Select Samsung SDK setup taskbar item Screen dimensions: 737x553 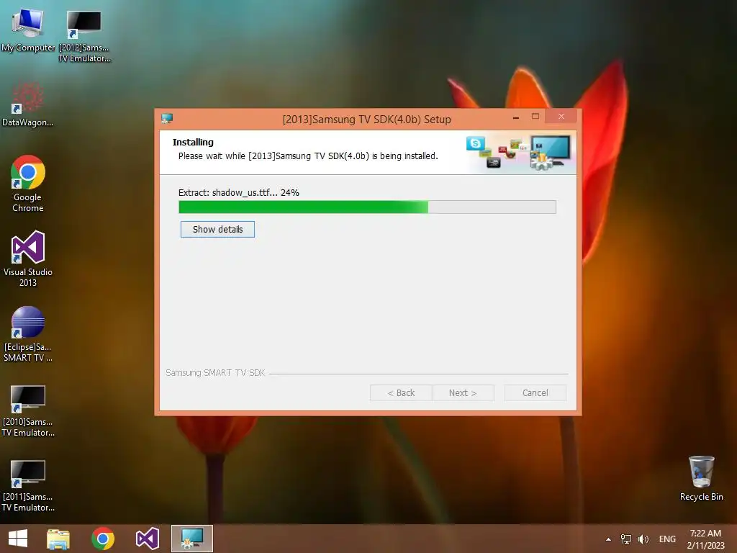(191, 539)
